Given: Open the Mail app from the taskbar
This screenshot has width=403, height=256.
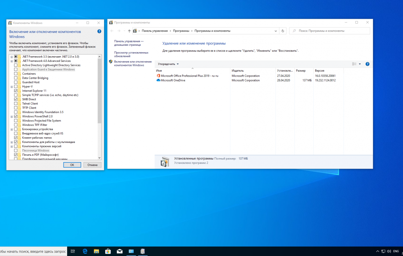Looking at the screenshot, I should click(x=120, y=251).
